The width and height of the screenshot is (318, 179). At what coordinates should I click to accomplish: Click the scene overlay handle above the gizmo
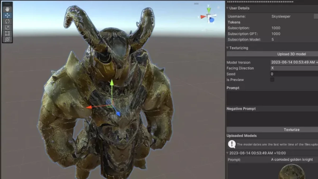[196, 4]
